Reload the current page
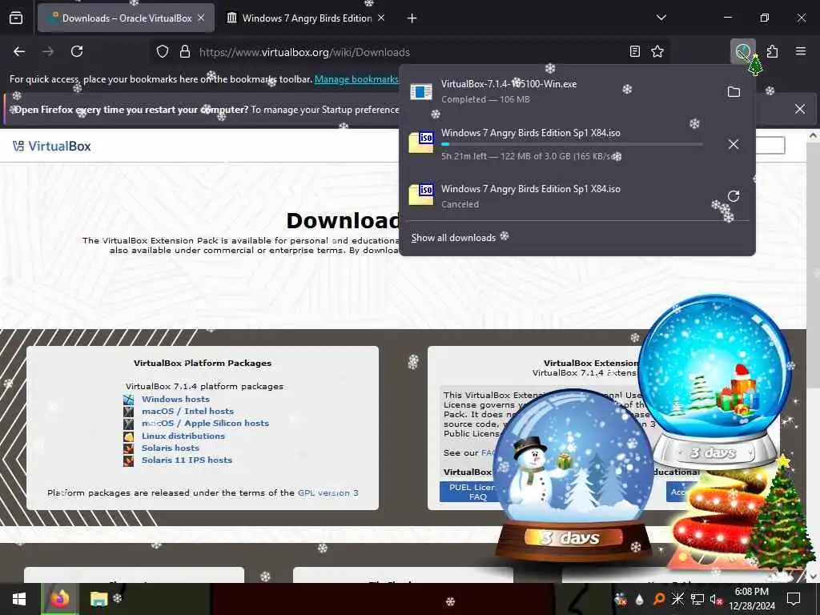 [x=77, y=51]
